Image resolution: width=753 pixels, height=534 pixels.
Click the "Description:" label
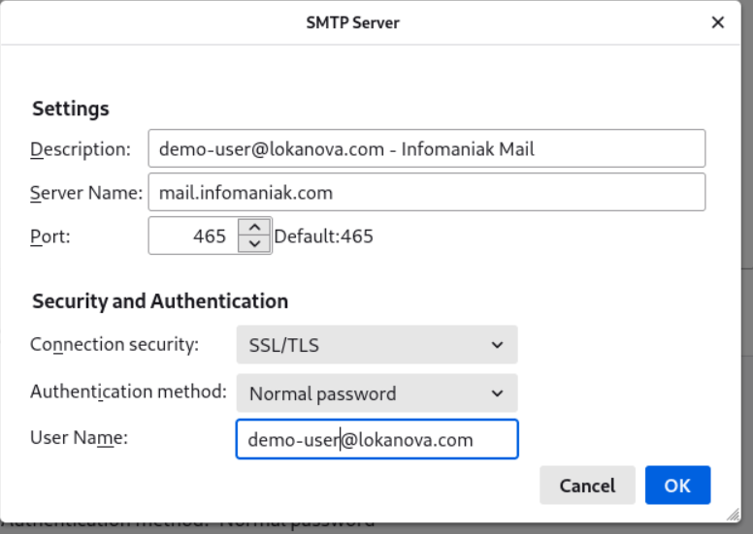(81, 149)
